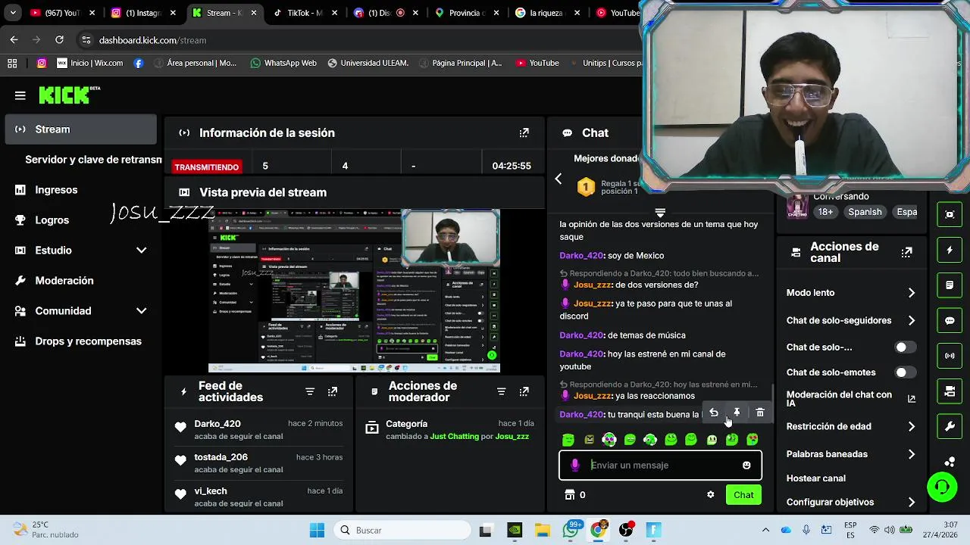Pop out the Feed de actividades panel
The image size is (970, 545).
click(x=333, y=391)
